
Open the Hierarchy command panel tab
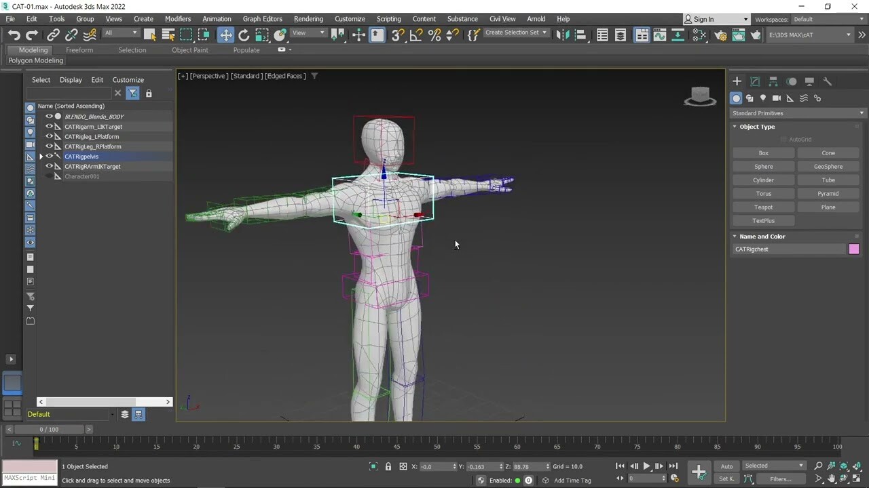773,81
